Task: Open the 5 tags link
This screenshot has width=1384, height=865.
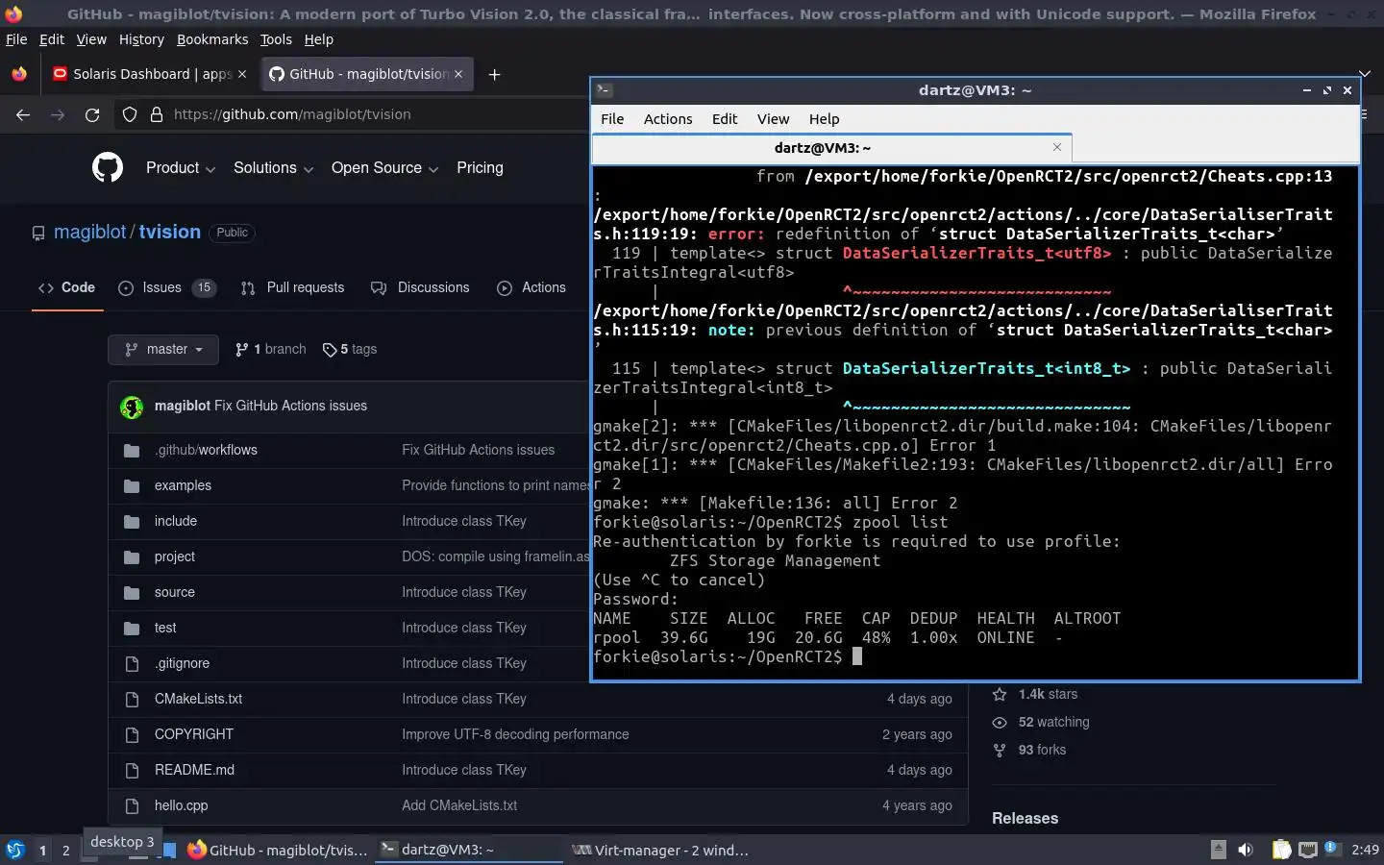Action: pyautogui.click(x=350, y=349)
